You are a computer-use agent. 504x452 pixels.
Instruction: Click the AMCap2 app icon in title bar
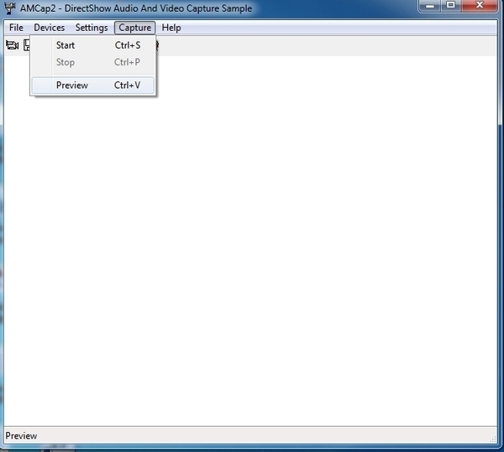click(8, 8)
